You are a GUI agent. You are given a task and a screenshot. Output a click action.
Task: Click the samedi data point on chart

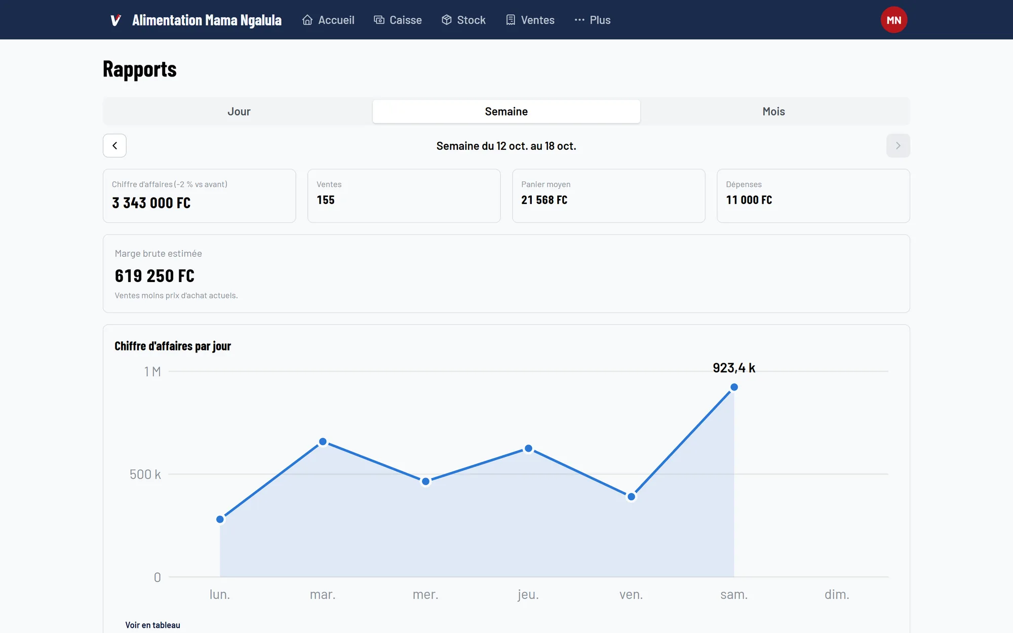[734, 387]
